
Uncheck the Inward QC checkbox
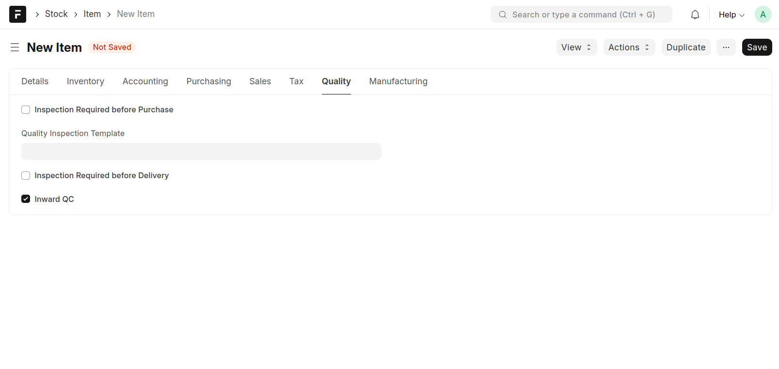pos(26,199)
